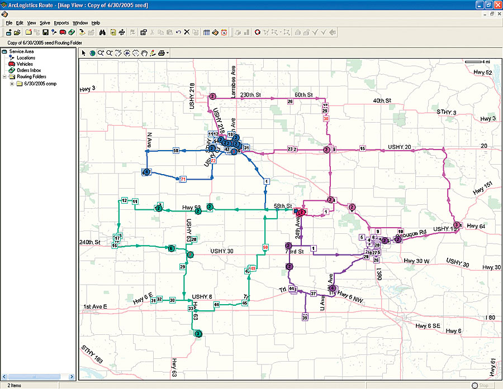Click the green Orders toolbar icon
Viewport: 503px width, 389px height.
point(71,32)
